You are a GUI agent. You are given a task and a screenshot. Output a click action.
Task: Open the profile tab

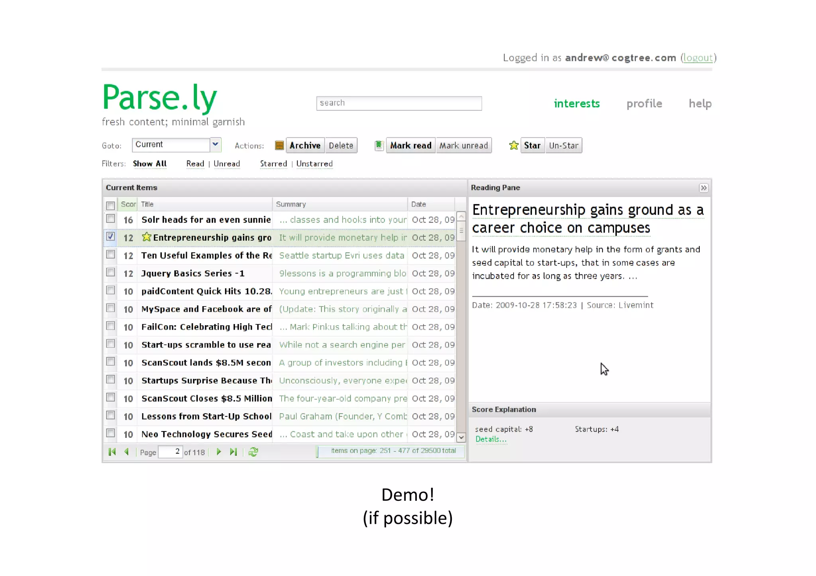(644, 103)
